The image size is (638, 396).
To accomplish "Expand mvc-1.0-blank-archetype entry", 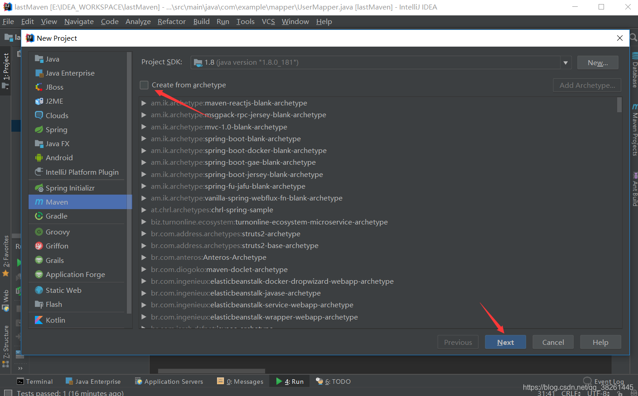I will 144,127.
